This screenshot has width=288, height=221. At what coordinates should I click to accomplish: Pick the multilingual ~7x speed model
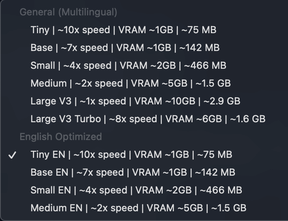[x=125, y=48]
